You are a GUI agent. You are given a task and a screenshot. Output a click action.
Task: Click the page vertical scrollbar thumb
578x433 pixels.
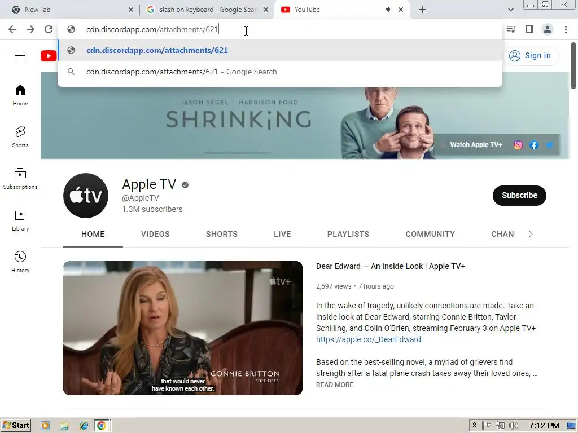pyautogui.click(x=573, y=65)
